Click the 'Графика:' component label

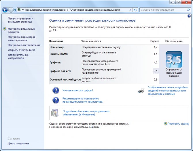(55, 62)
